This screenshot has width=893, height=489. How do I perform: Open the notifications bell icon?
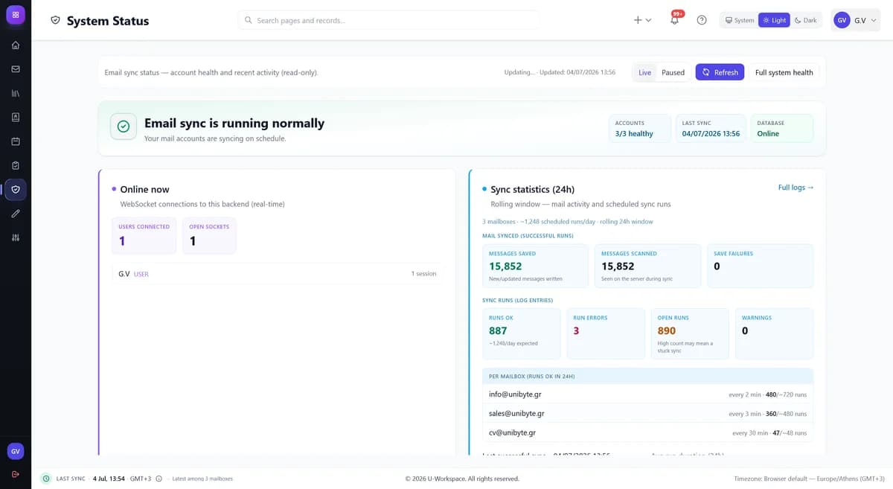(675, 20)
